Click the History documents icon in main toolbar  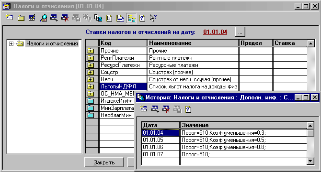tap(98, 18)
